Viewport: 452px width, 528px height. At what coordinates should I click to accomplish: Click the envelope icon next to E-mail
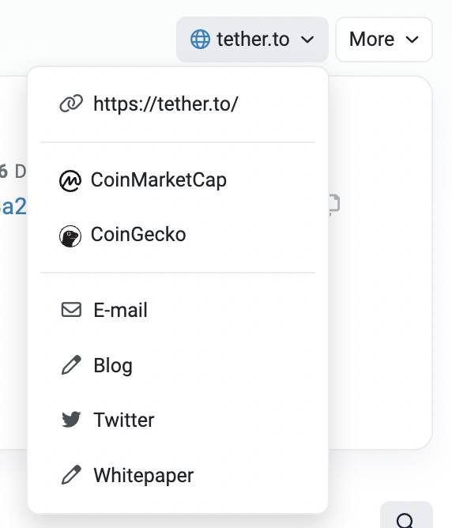point(71,310)
